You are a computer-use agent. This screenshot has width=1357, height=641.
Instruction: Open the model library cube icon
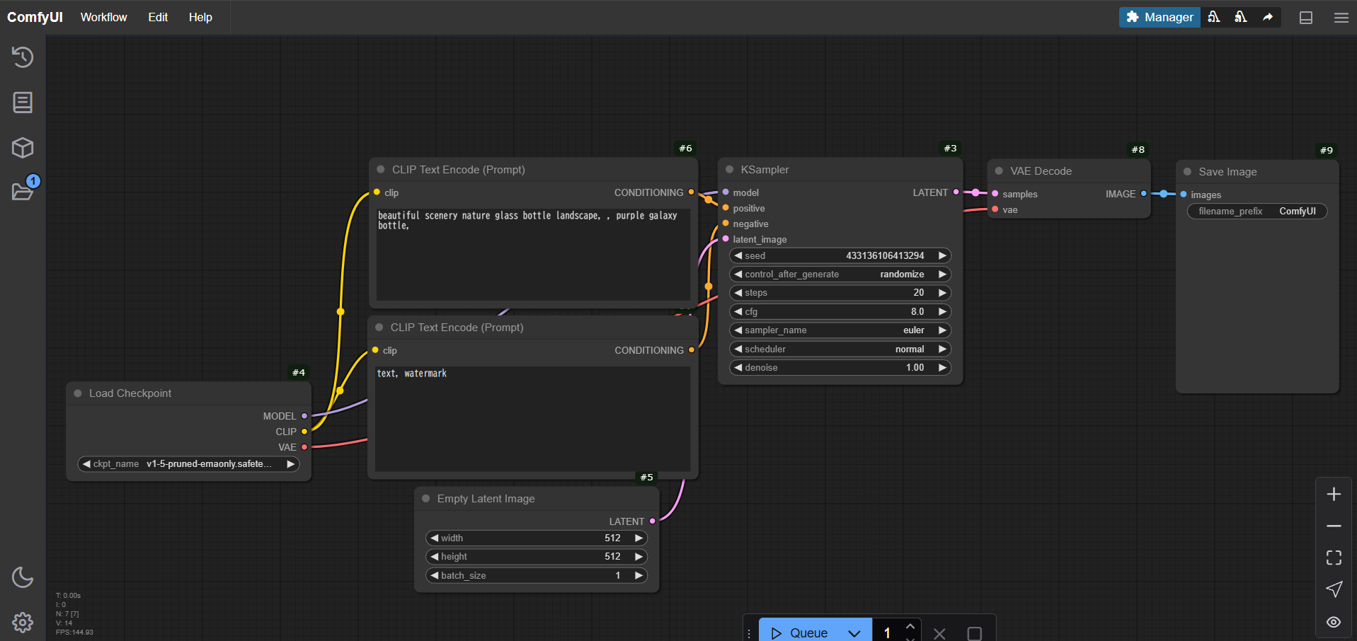23,148
